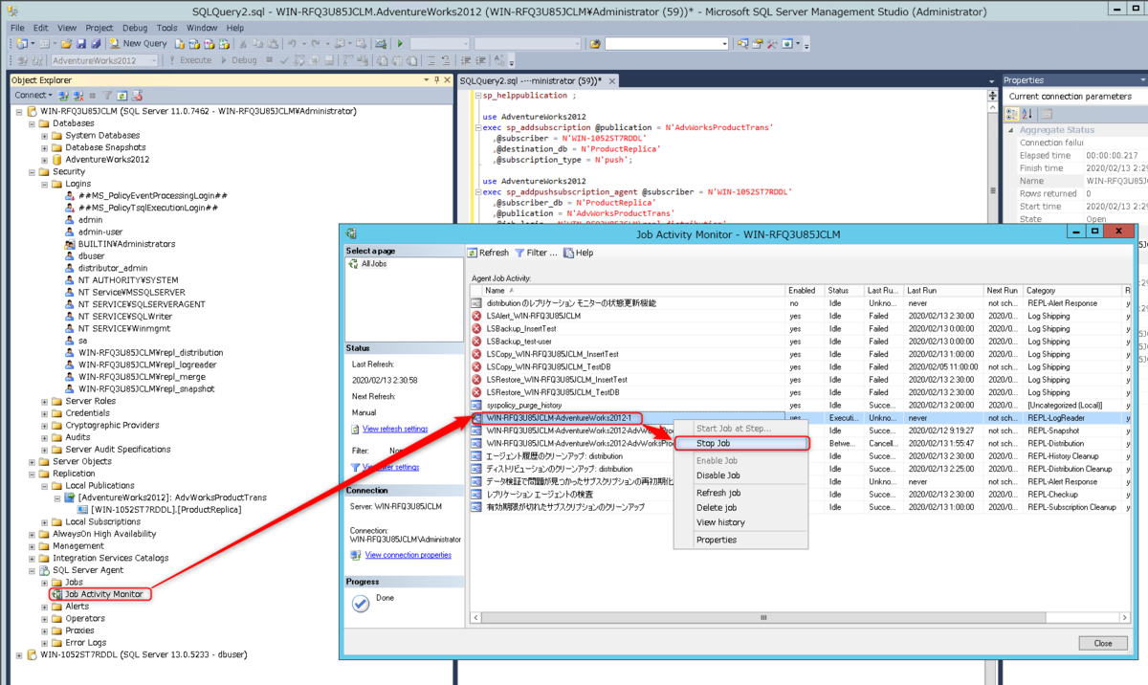Screen dimensions: 1148x685
Task: Click Refresh in the Job Activity Monitor toolbar
Action: coord(488,253)
